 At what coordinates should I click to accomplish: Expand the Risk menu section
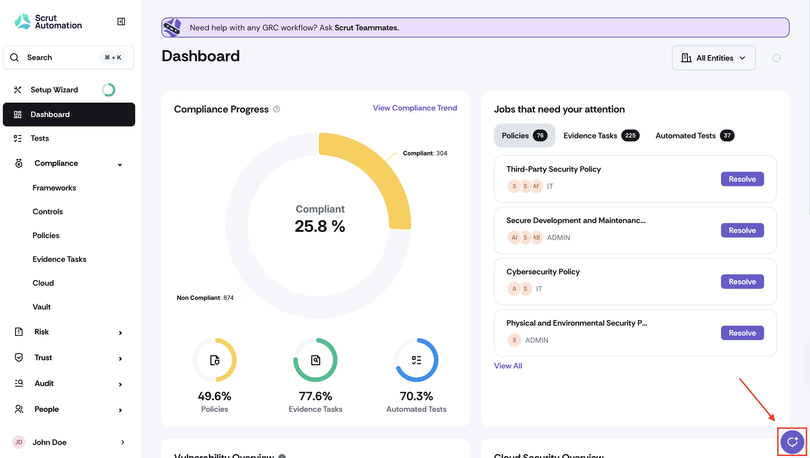point(120,333)
